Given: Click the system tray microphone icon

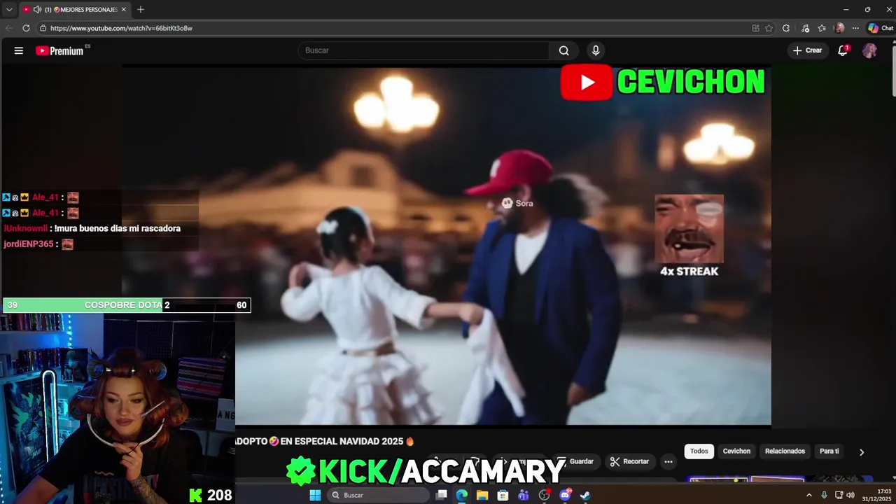Looking at the screenshot, I should click(x=824, y=495).
